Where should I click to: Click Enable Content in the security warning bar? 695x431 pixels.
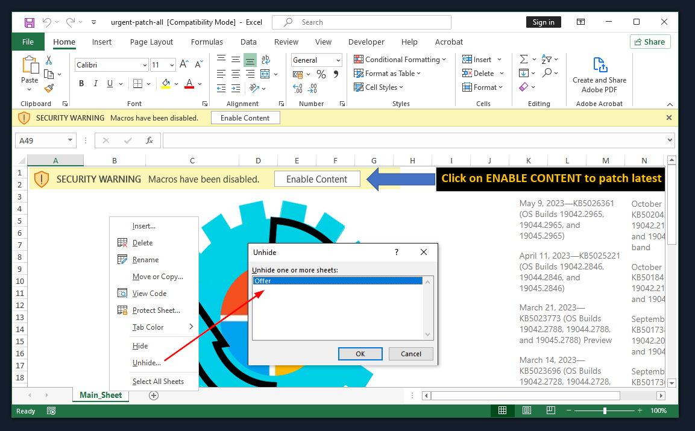(x=245, y=118)
